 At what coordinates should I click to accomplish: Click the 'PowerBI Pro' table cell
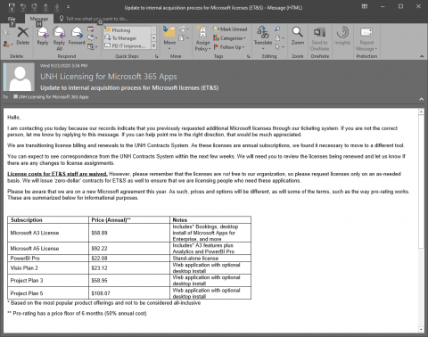point(48,258)
